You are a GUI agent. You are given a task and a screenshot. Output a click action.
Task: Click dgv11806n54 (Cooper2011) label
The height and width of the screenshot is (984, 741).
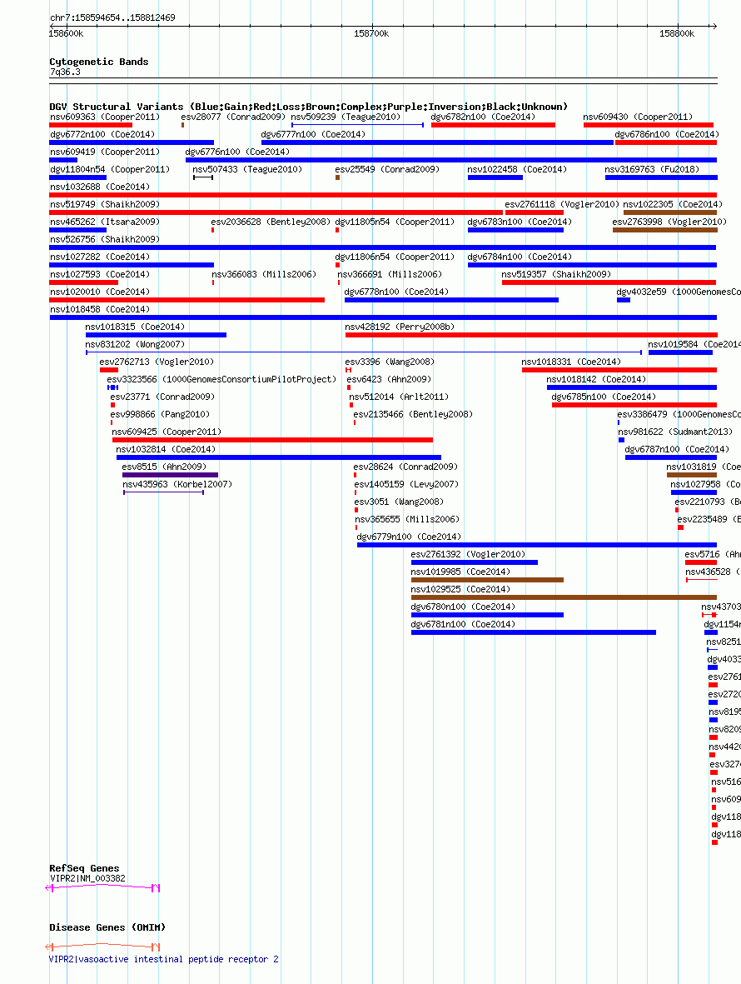(395, 257)
